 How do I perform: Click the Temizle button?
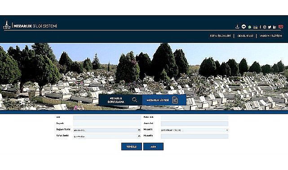coord(132,147)
